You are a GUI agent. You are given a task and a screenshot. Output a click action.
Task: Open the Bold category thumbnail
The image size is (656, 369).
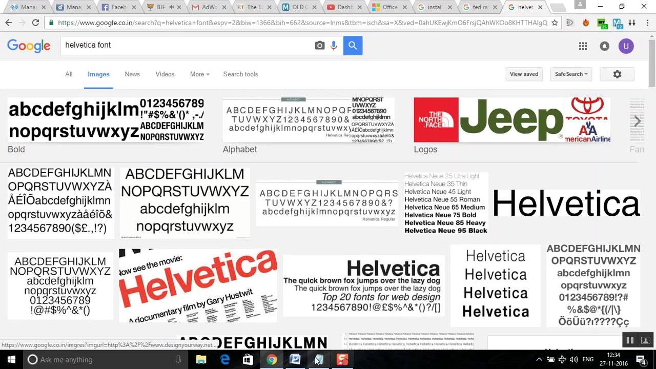point(106,120)
